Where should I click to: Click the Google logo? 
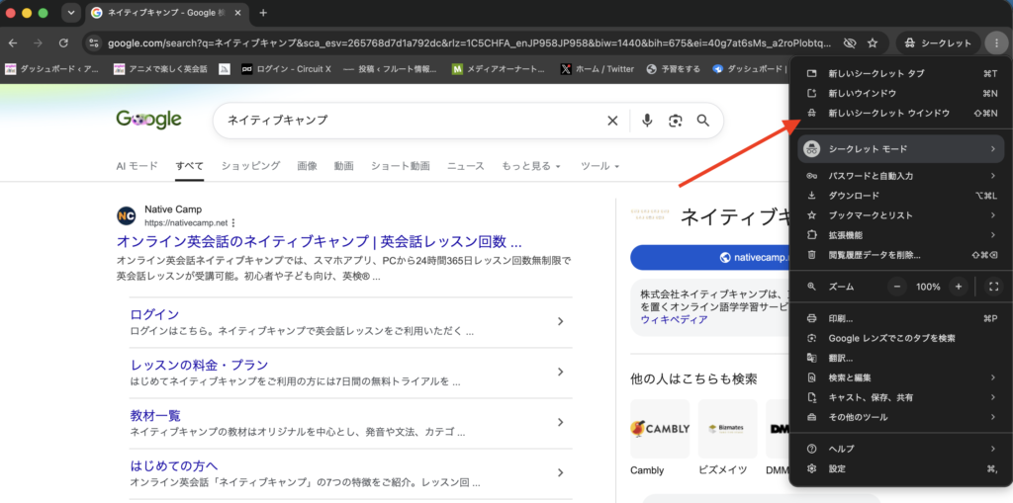tap(148, 121)
